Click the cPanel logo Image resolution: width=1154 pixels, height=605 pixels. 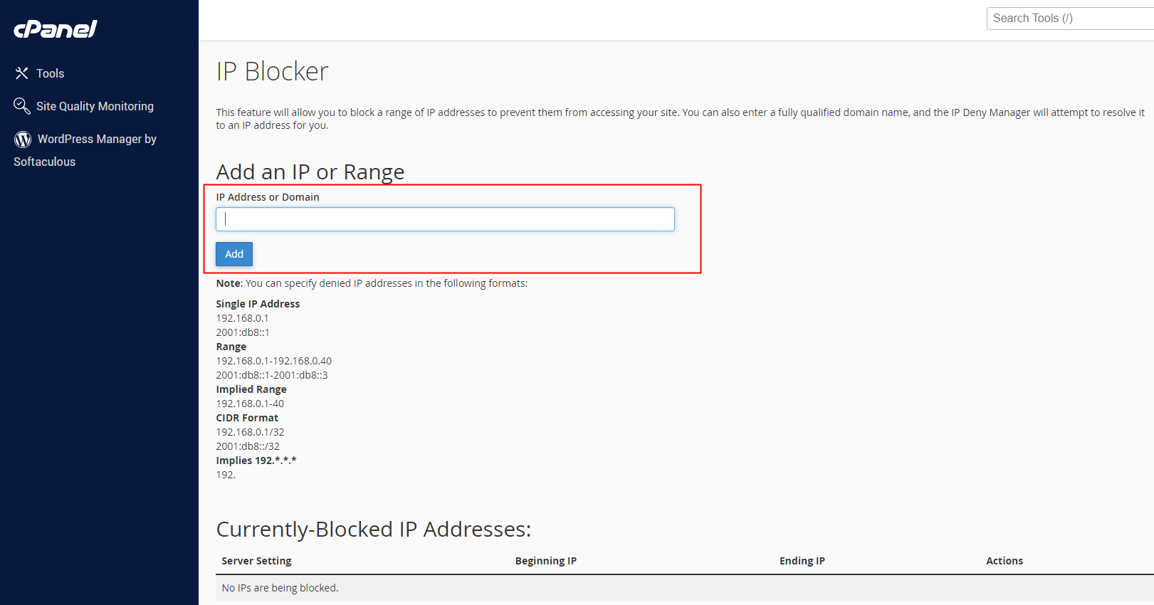(x=56, y=29)
